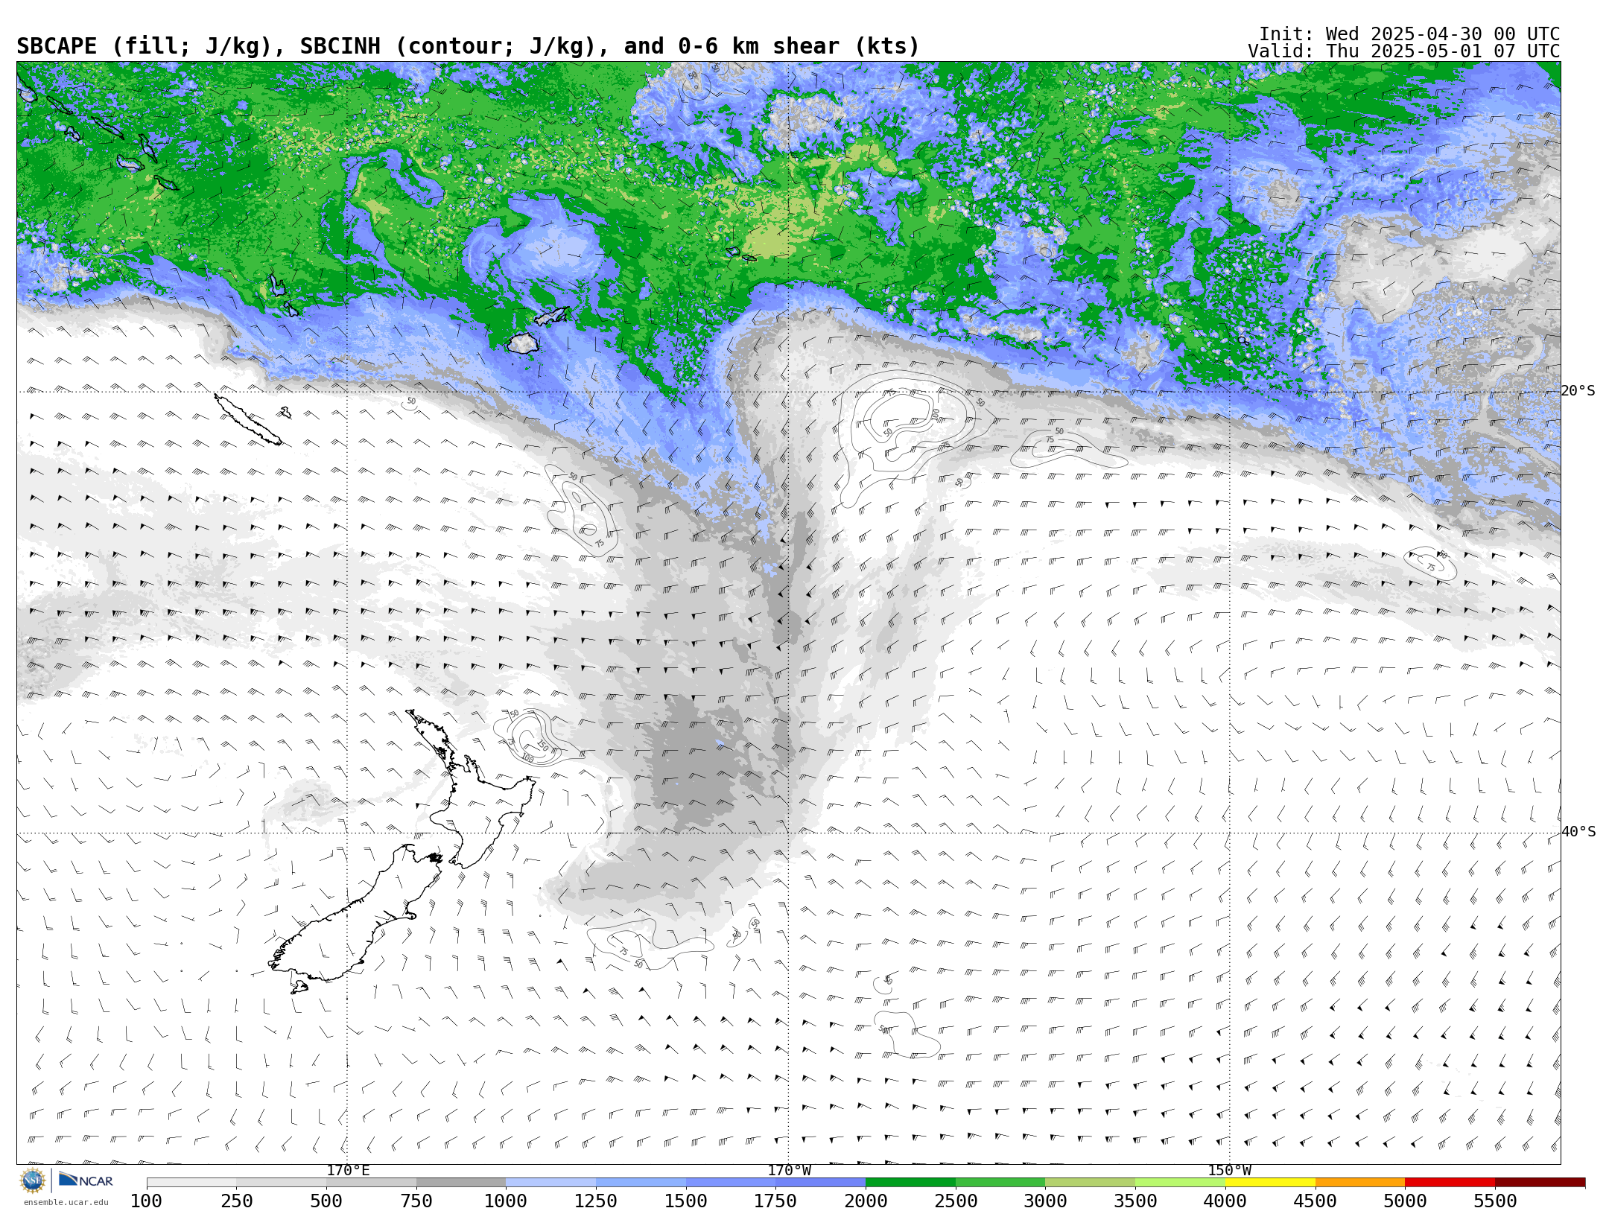Click the 500 colorbar label
The image size is (1609, 1211).
coord(326,1201)
